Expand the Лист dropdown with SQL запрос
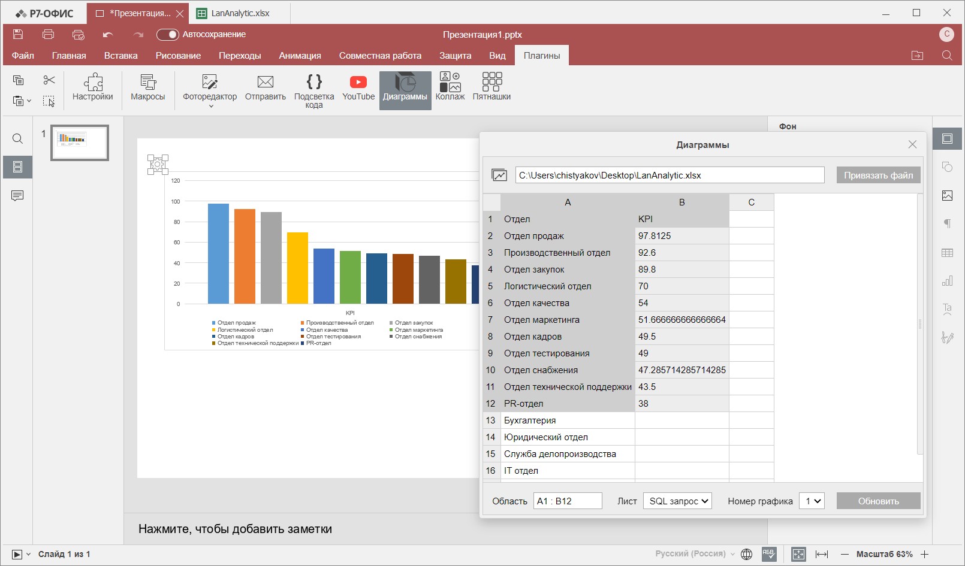 pyautogui.click(x=677, y=501)
